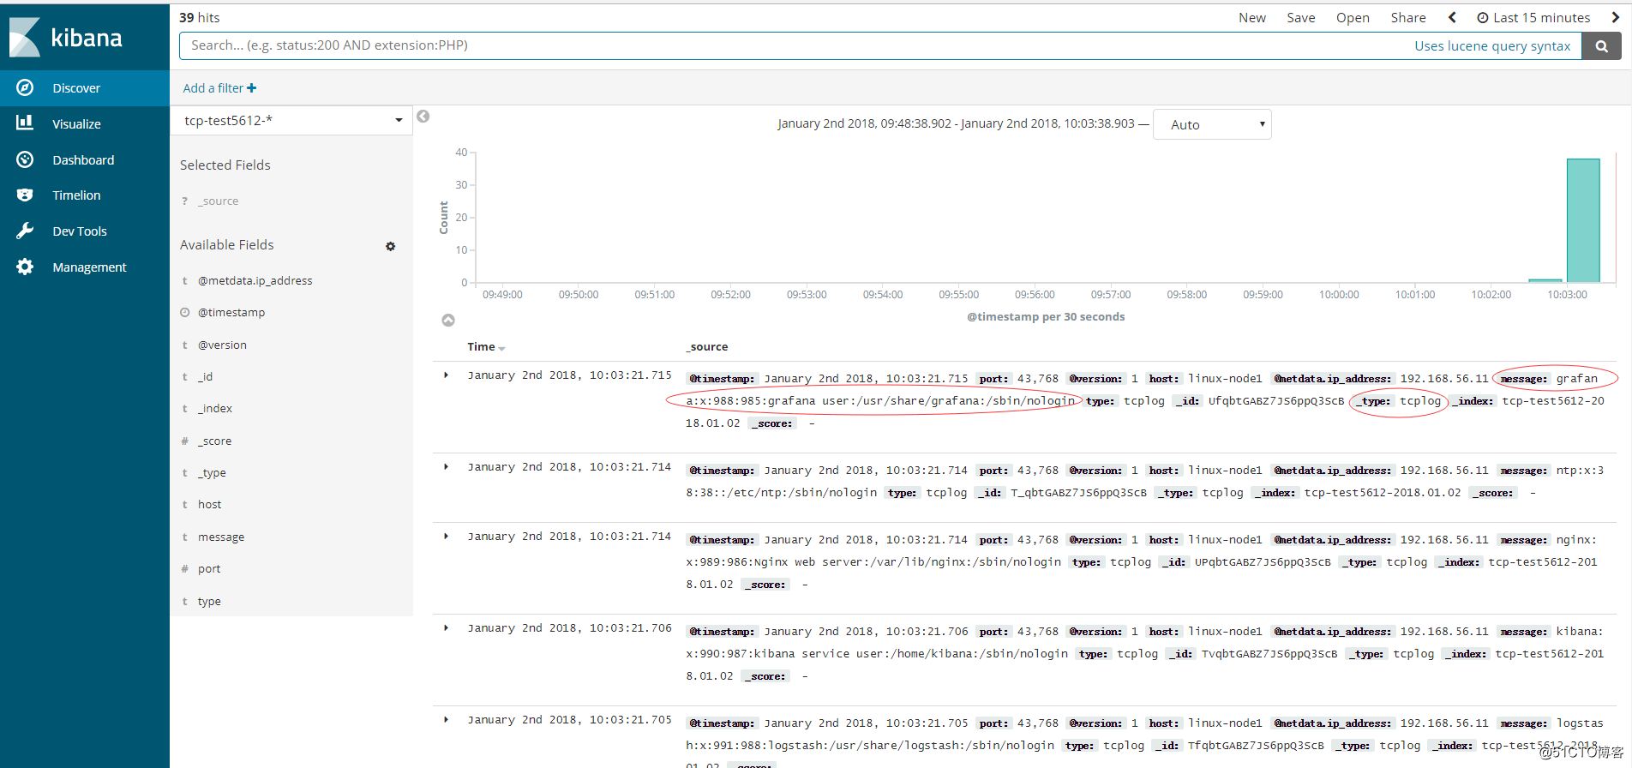
Task: Click the hash icon of port field
Action: pos(184,569)
